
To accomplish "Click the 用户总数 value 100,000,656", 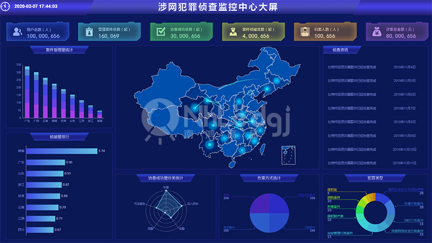I will tap(43, 36).
